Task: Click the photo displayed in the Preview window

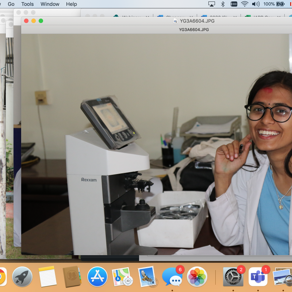Action: (157, 144)
